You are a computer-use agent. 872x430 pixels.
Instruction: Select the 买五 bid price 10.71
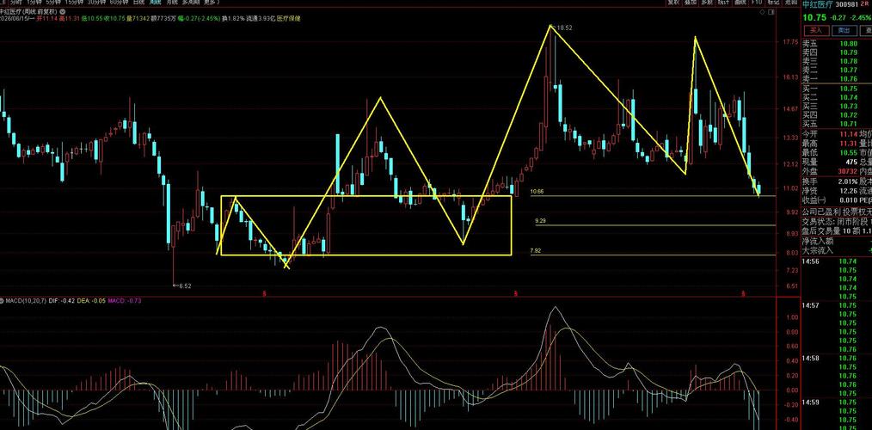coord(849,124)
